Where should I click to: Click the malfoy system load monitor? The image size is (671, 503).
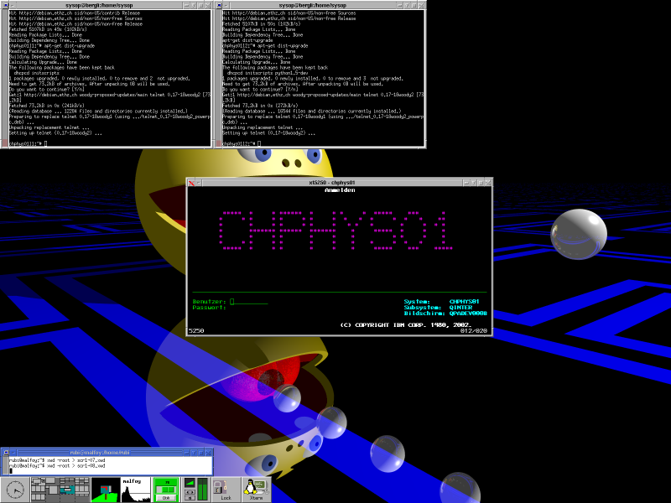tap(136, 490)
